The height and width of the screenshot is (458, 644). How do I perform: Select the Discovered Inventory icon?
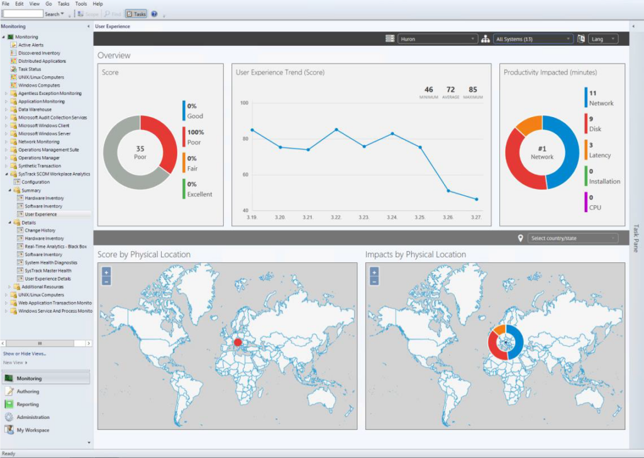14,53
